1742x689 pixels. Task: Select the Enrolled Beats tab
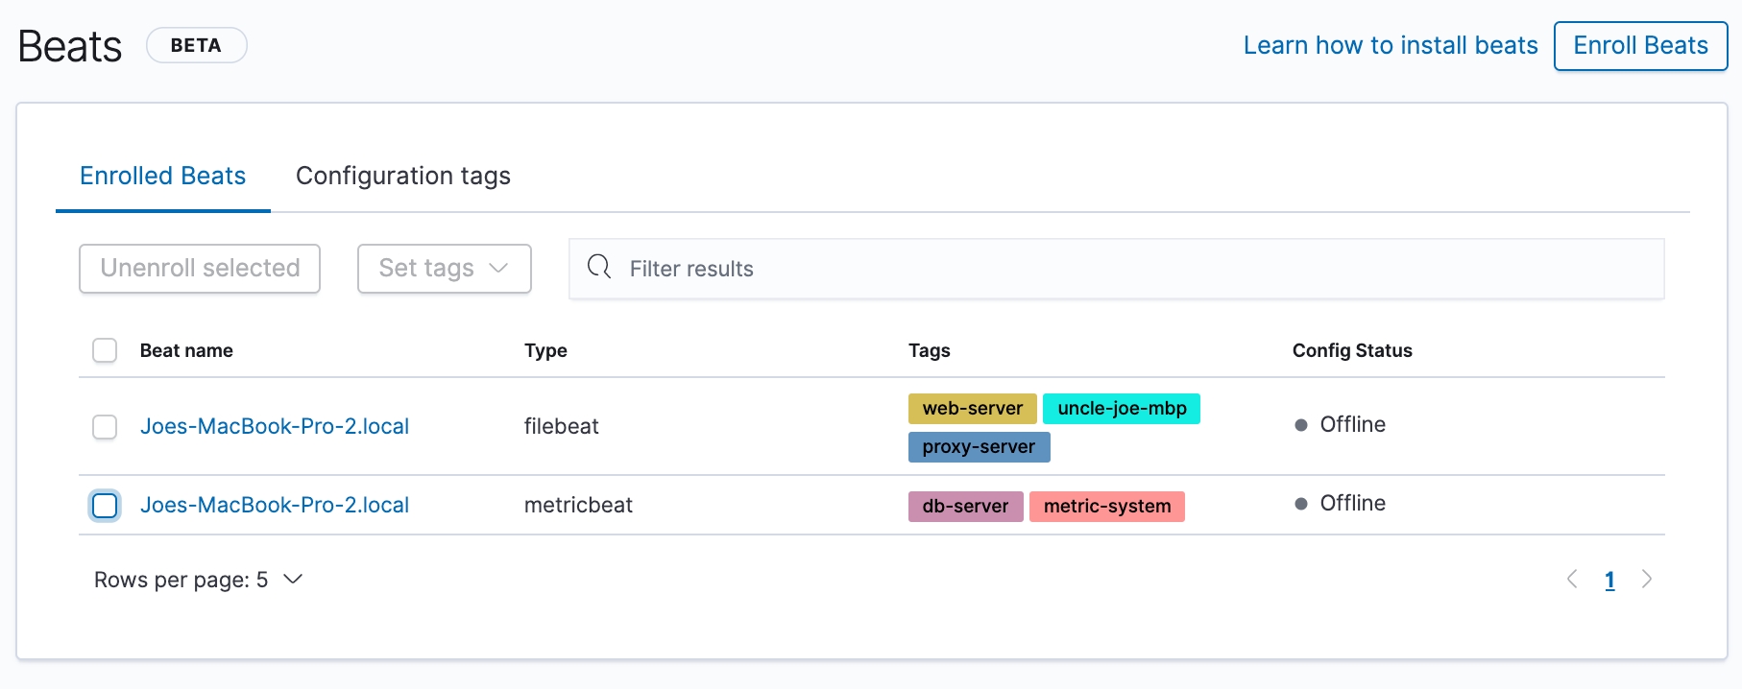pos(162,176)
